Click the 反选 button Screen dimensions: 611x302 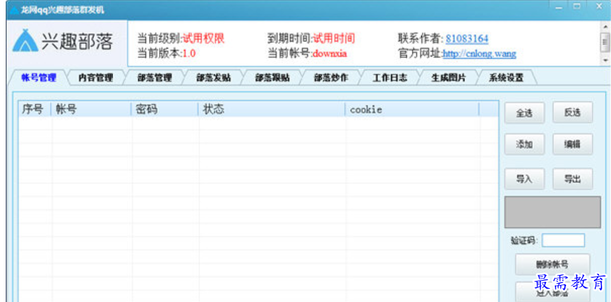(572, 112)
